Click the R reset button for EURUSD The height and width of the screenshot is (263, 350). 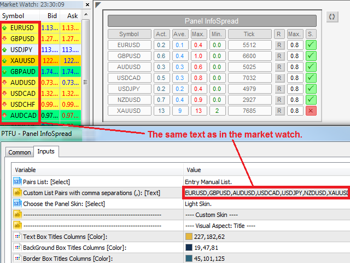(x=279, y=45)
